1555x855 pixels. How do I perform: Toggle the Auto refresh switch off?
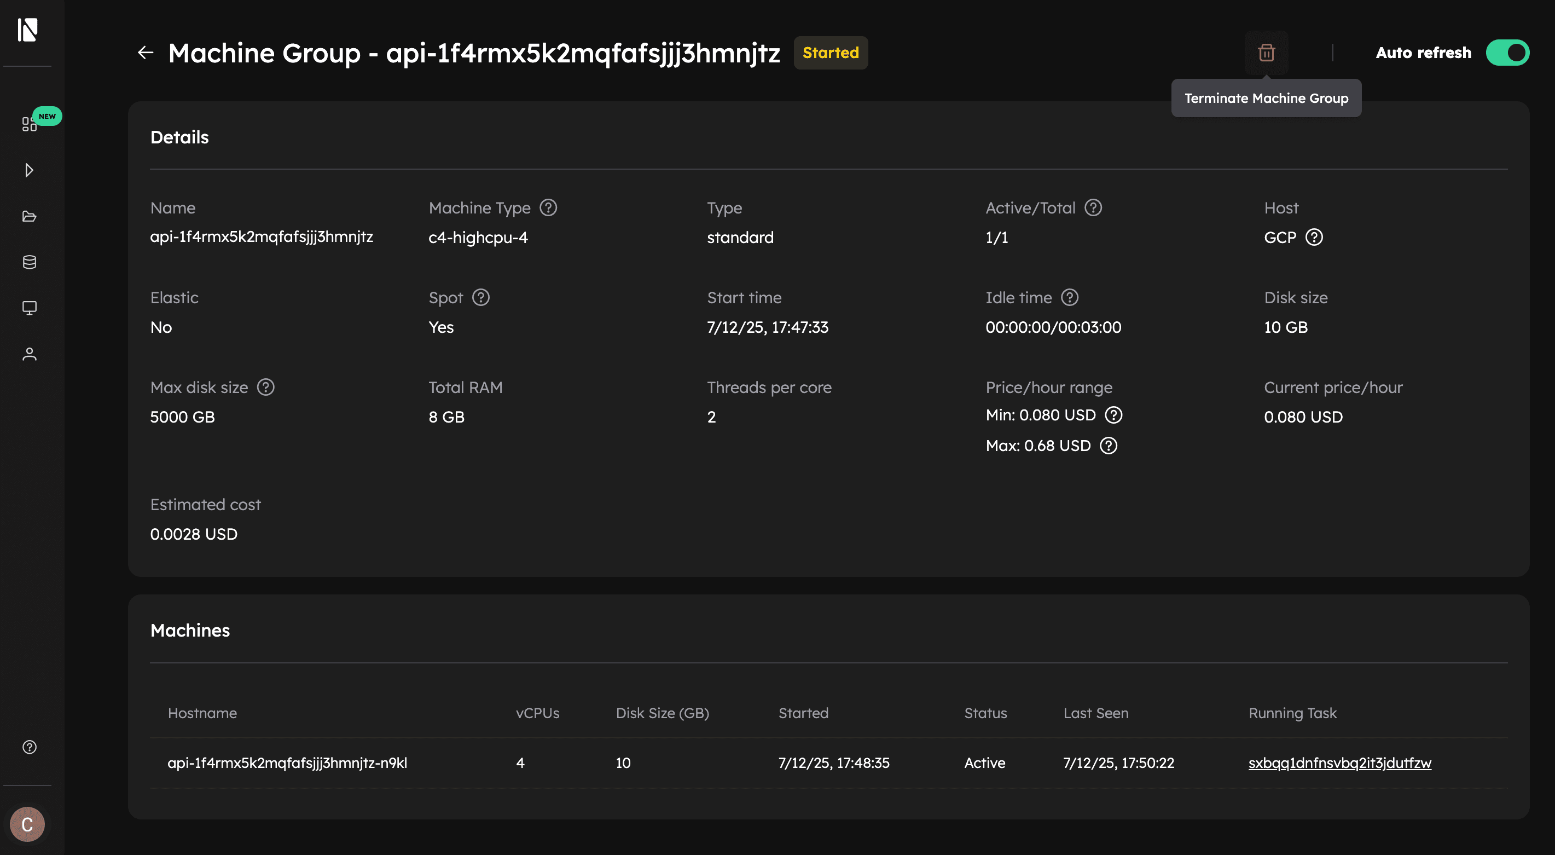1507,53
